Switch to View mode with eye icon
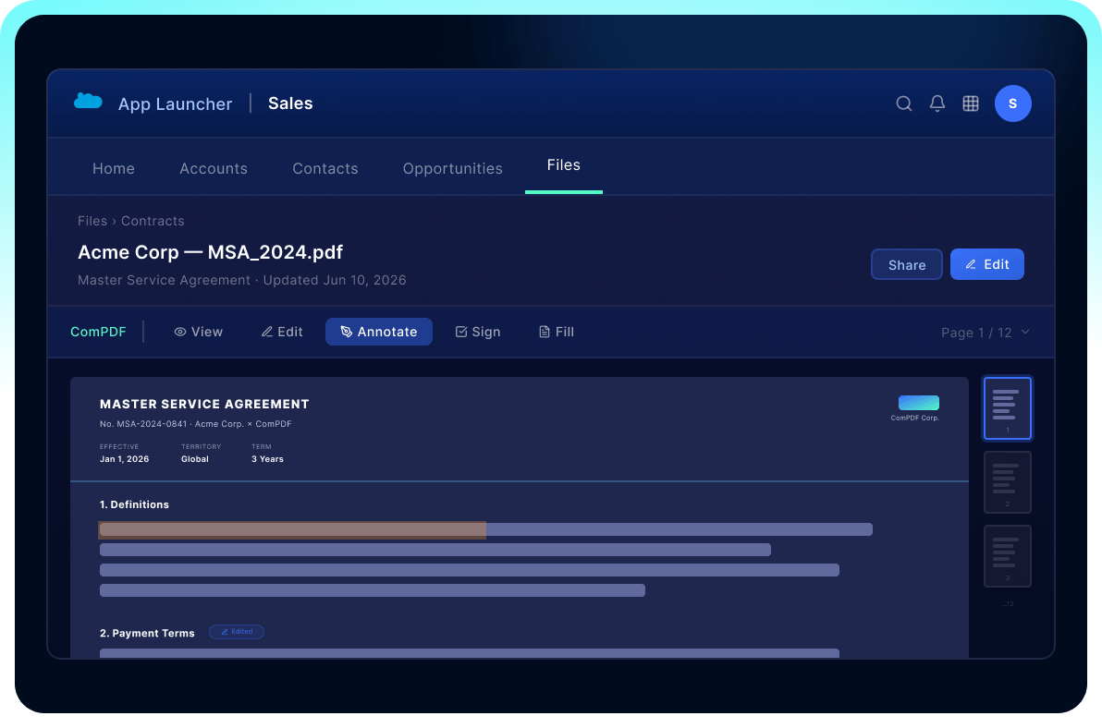This screenshot has height=728, width=1102. point(198,332)
